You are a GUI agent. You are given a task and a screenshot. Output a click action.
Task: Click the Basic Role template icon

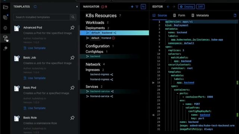pyautogui.click(x=17, y=118)
